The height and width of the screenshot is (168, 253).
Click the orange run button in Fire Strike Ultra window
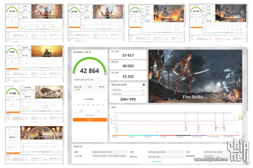pyautogui.click(x=135, y=27)
